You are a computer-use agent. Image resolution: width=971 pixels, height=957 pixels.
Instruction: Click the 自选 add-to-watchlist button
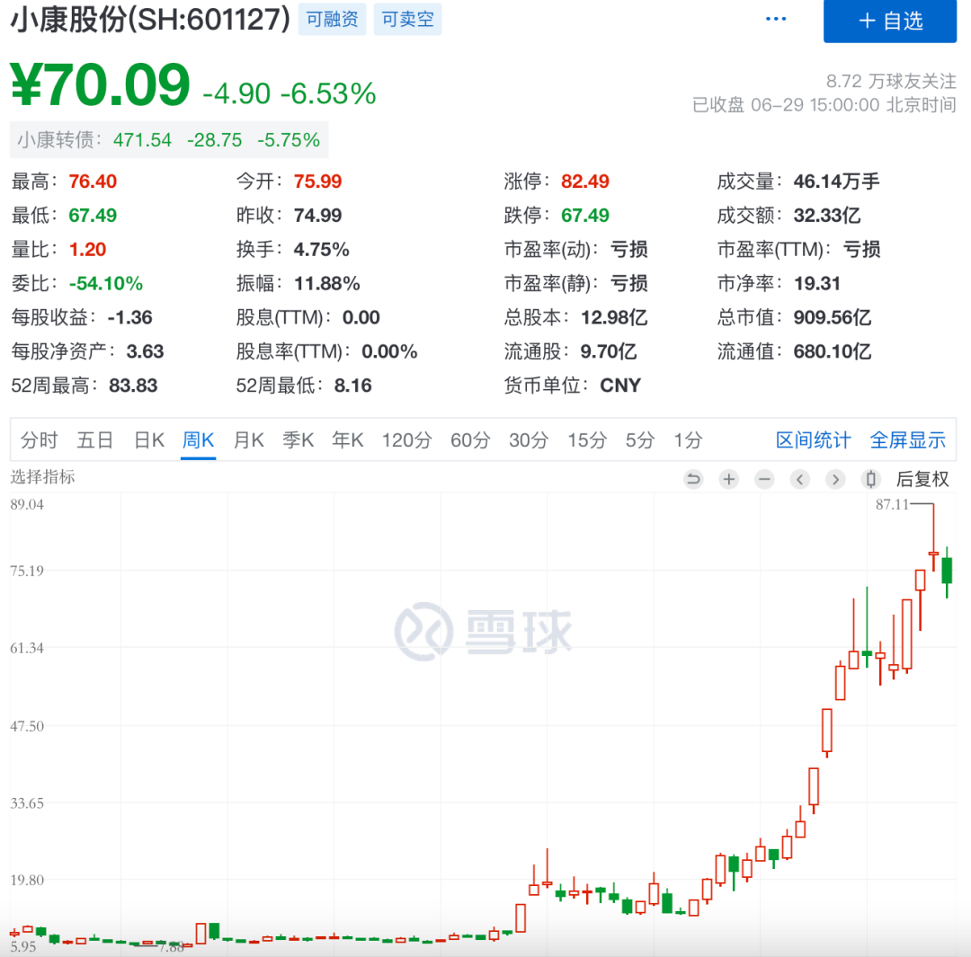(890, 22)
